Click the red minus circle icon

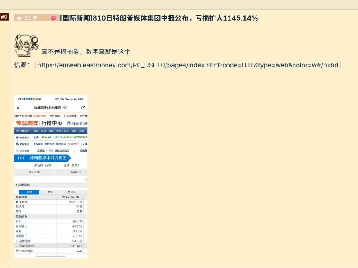click(x=54, y=18)
